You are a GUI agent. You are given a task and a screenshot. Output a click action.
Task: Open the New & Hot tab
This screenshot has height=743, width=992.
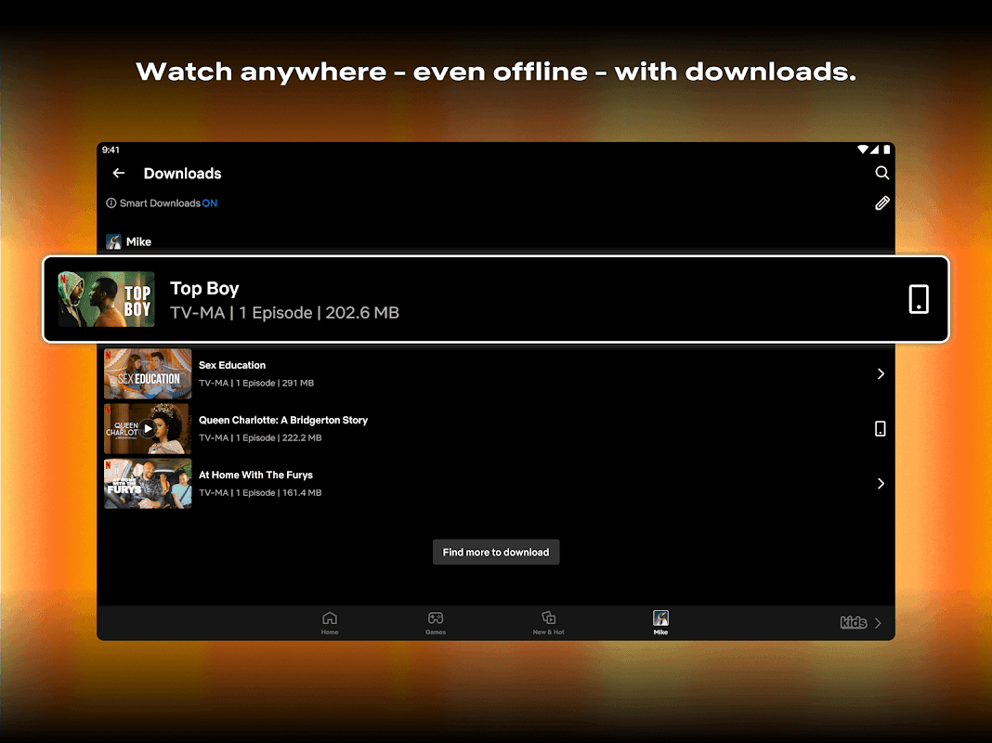(548, 622)
